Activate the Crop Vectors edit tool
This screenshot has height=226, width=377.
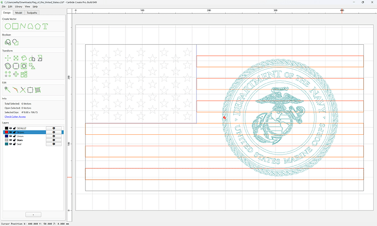point(38,90)
